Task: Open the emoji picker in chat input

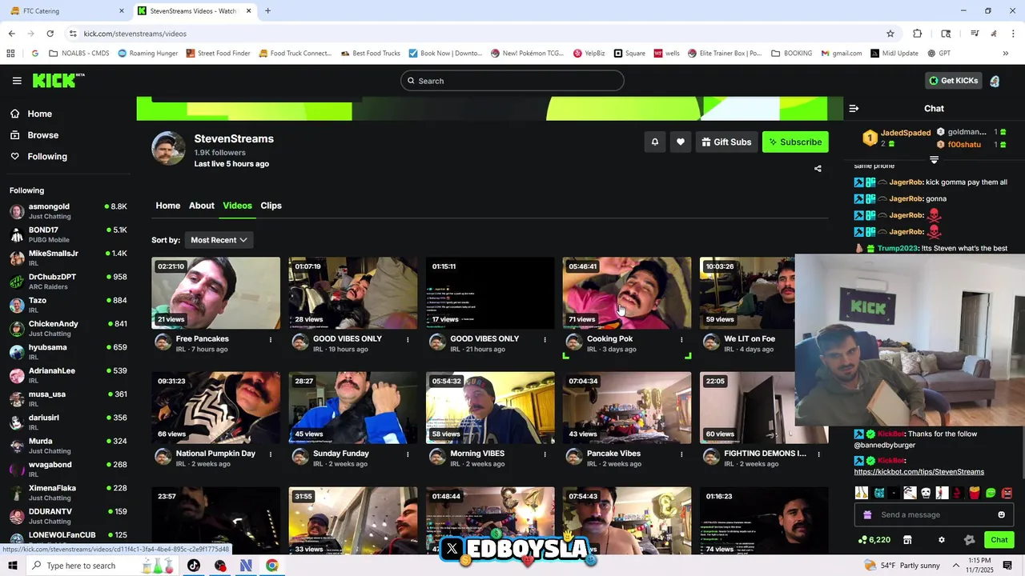Action: pos(1001,514)
